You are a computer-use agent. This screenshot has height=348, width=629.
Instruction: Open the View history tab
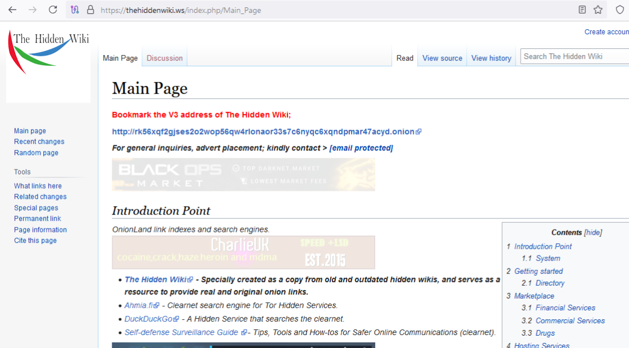[x=491, y=58]
